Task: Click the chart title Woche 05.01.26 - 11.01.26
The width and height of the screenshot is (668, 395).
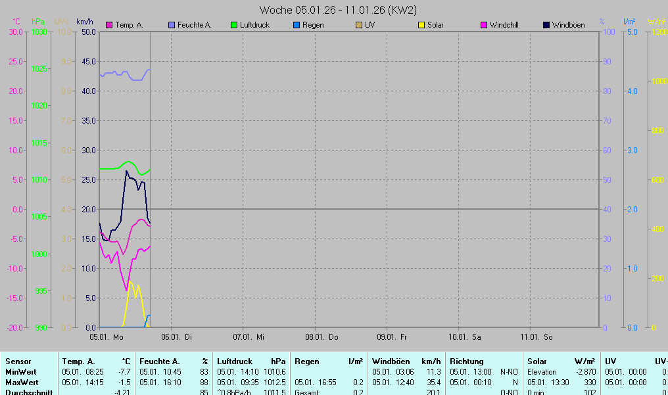Action: coord(338,10)
